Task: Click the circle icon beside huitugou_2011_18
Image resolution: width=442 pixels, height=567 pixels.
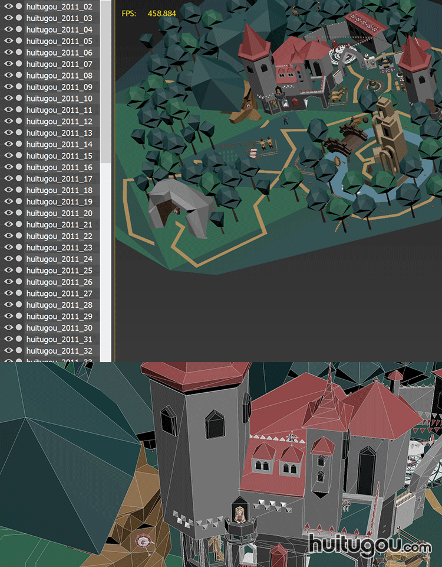Action: coord(19,190)
